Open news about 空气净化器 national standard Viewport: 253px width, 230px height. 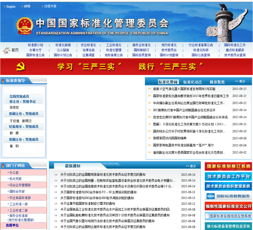184,89
